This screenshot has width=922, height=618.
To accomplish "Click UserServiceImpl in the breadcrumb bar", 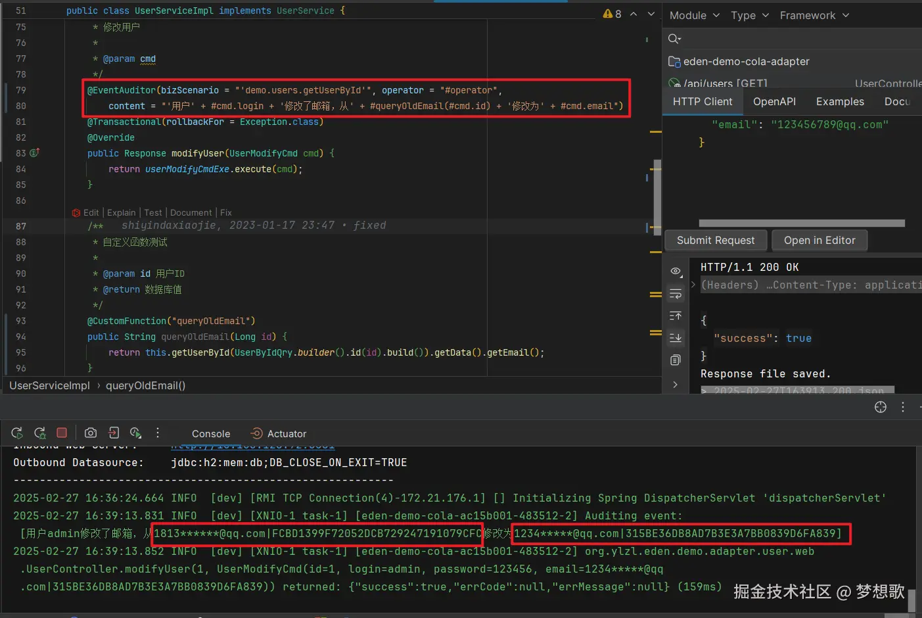I will tap(49, 385).
